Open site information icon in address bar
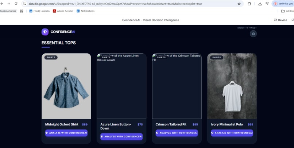 [24, 4]
